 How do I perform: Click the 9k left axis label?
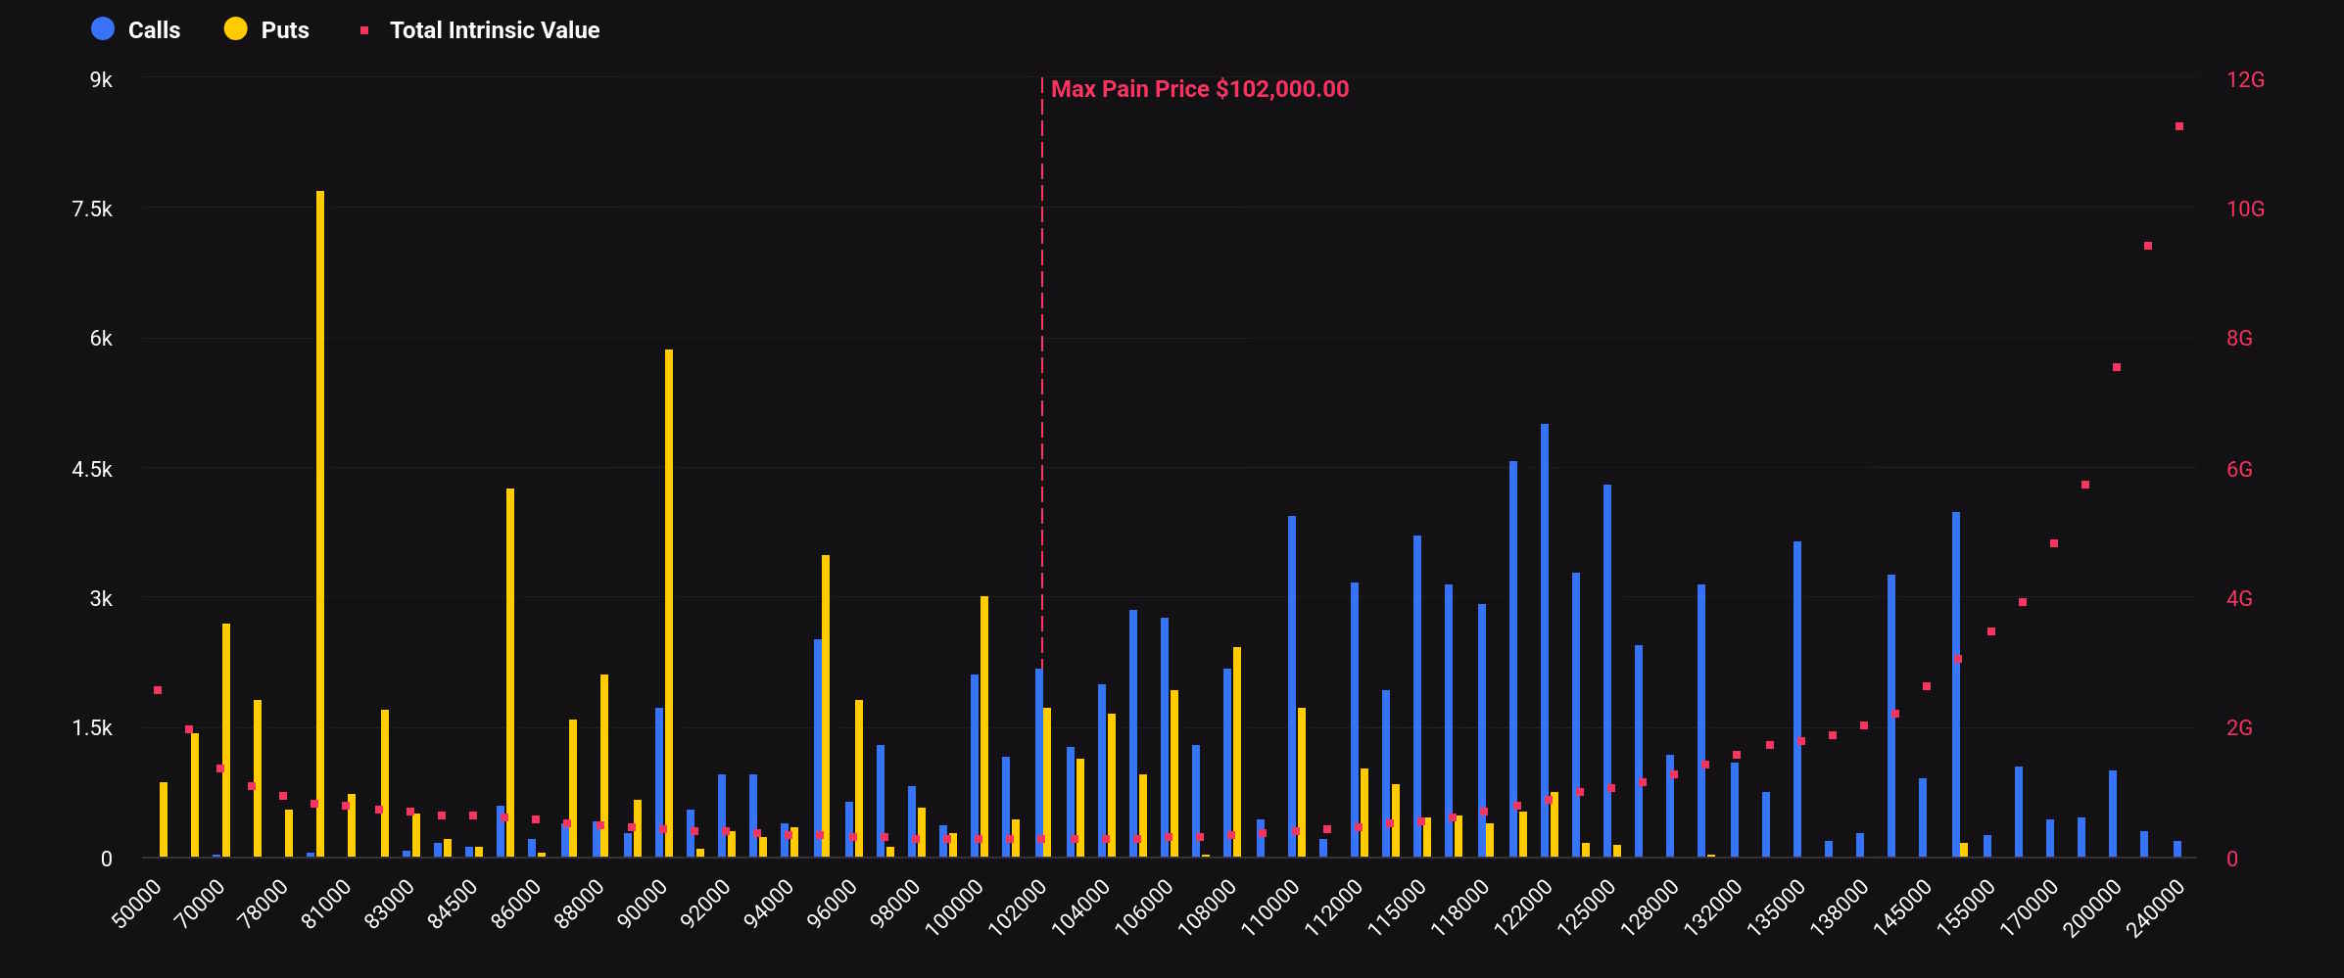click(101, 80)
